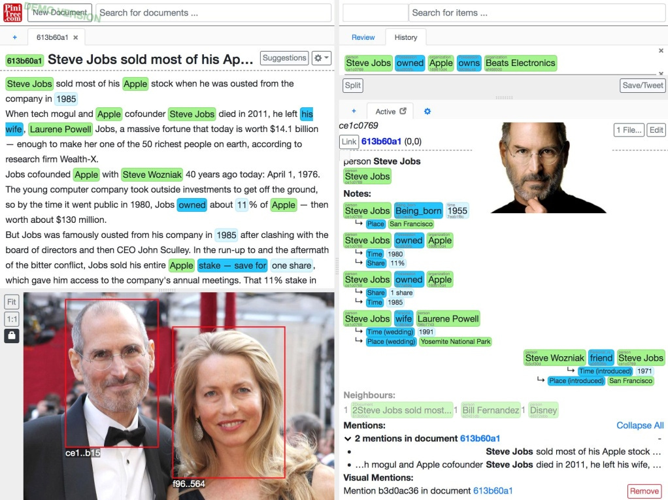Click the 'friend' relation tag
Screen dimensions: 668x500
pyautogui.click(x=601, y=358)
